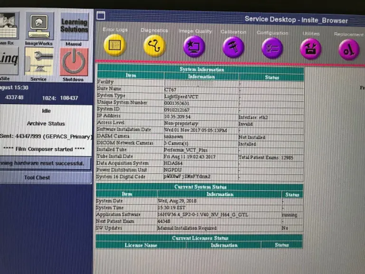This screenshot has width=365, height=274.
Task: Select the System Time 15:30:19 EST
Action: pos(172,207)
